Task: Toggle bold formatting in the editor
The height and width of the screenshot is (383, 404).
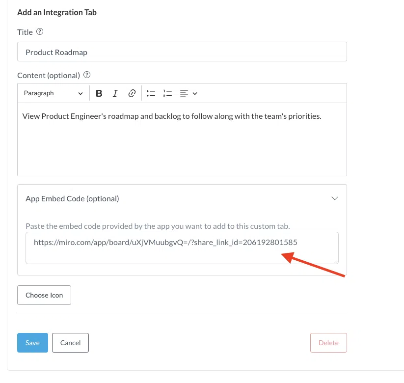Action: coord(99,93)
